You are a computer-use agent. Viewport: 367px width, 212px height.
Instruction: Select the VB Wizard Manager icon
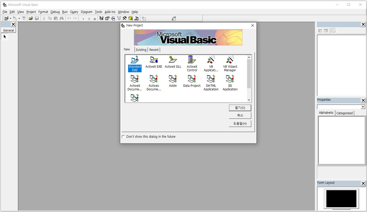coord(230,64)
